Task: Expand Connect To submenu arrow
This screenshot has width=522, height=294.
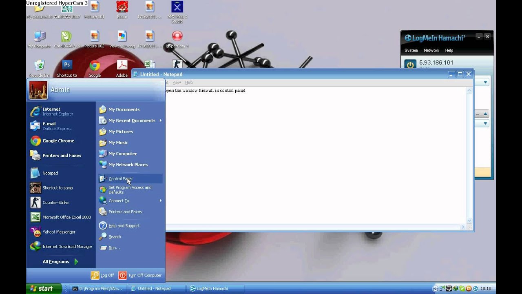Action: coord(161,200)
